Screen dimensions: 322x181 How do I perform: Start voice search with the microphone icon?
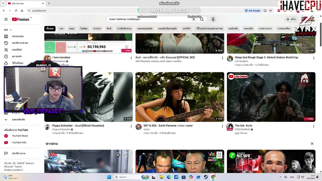pyautogui.click(x=213, y=19)
